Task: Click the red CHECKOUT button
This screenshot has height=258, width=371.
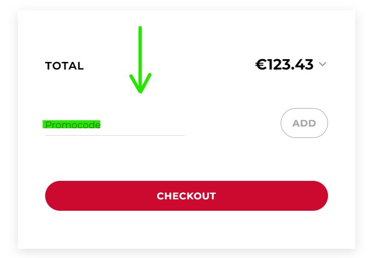Action: (186, 196)
